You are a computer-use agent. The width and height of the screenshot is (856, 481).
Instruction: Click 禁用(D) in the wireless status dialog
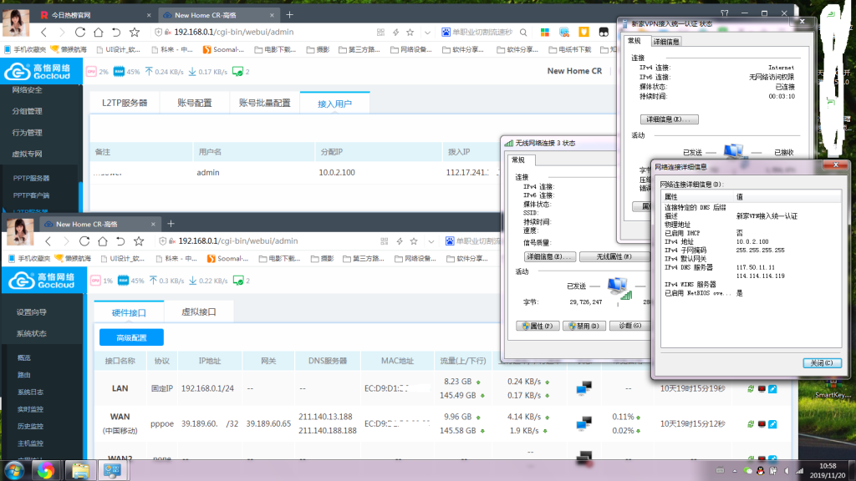(x=583, y=326)
